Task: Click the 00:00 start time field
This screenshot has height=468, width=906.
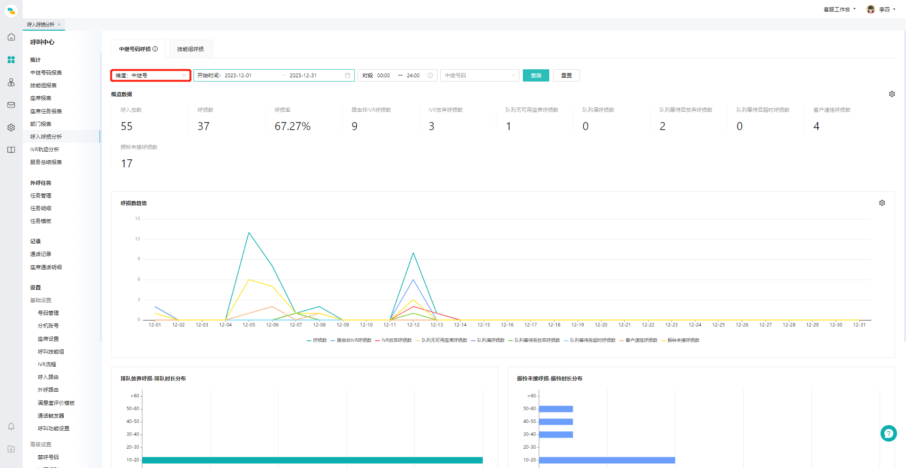Action: click(x=383, y=75)
